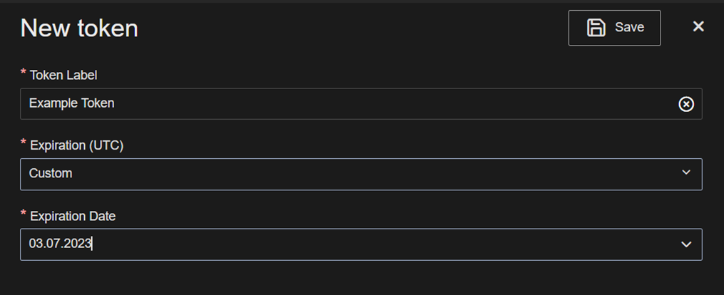The width and height of the screenshot is (724, 295).
Task: Click the red asterisk beside Token Label
Action: [x=24, y=73]
